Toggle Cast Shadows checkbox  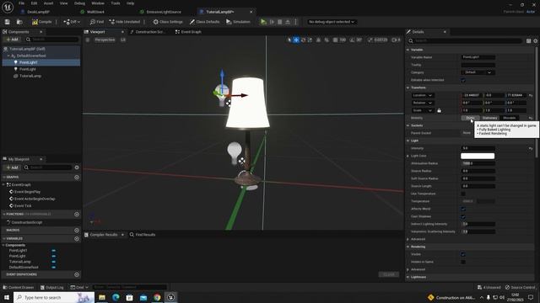pyautogui.click(x=463, y=216)
